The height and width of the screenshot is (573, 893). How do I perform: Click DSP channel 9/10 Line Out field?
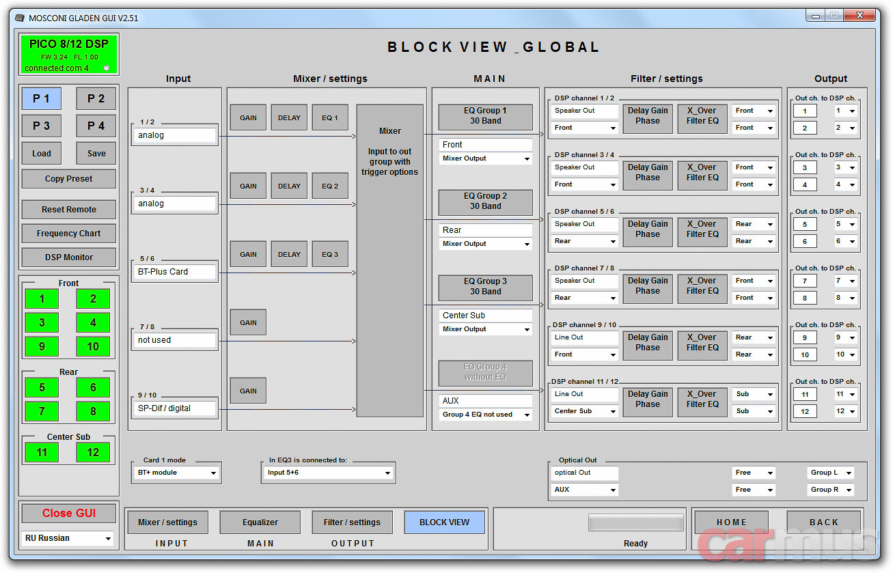pyautogui.click(x=585, y=337)
